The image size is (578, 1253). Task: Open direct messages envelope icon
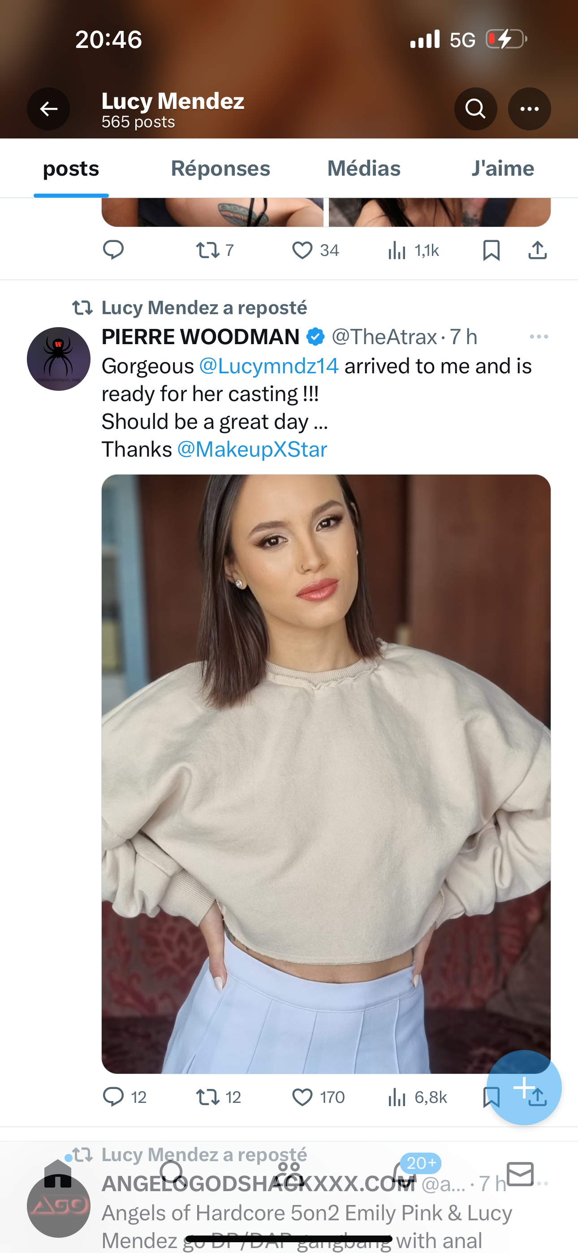click(x=520, y=1174)
